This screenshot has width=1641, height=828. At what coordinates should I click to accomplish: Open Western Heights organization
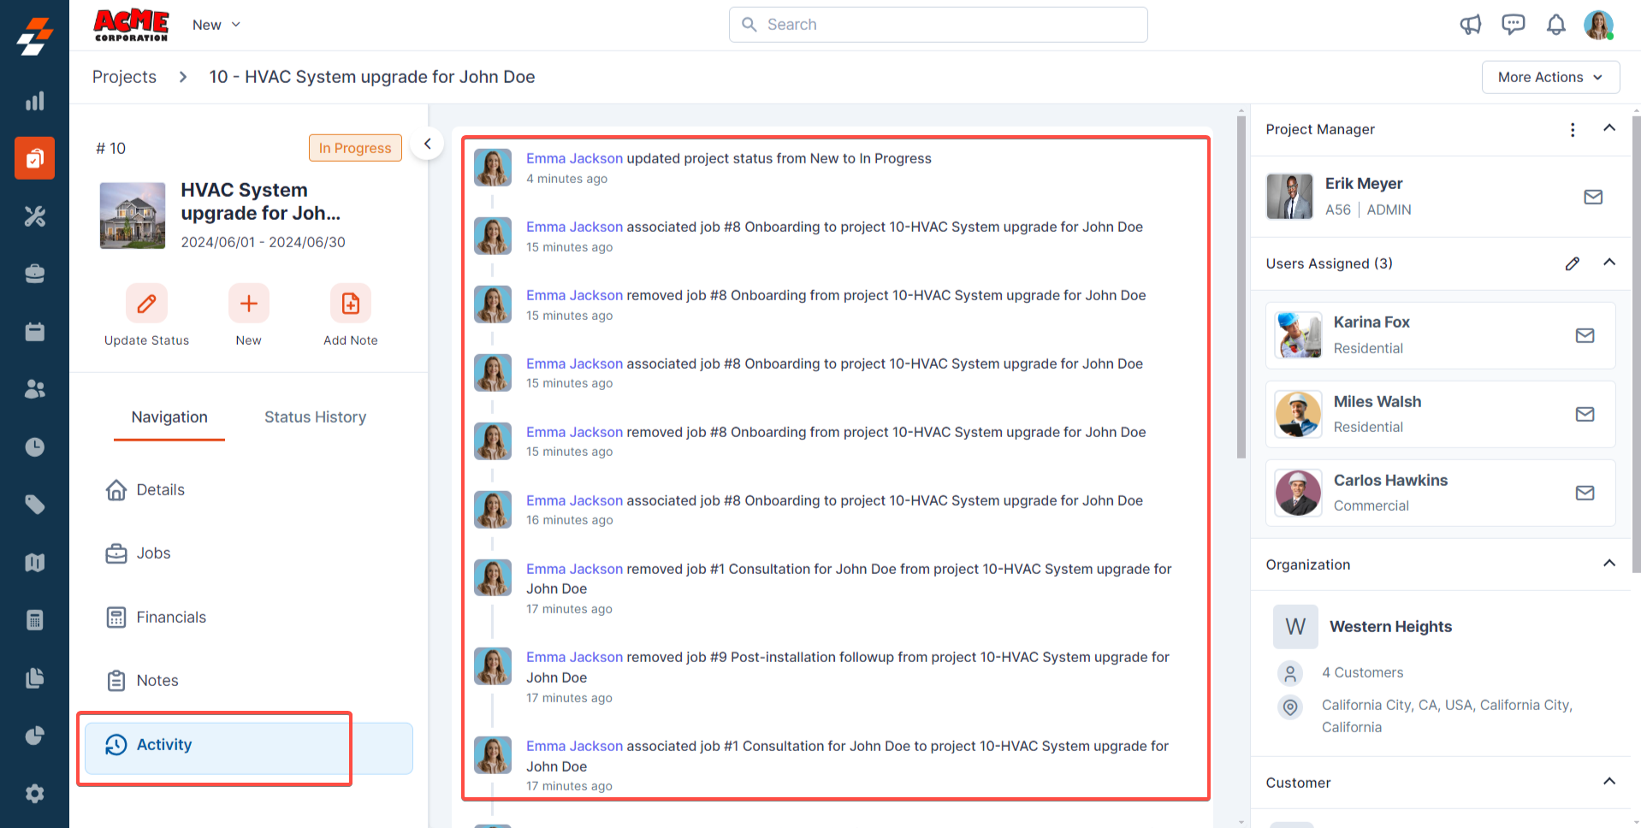pos(1390,627)
